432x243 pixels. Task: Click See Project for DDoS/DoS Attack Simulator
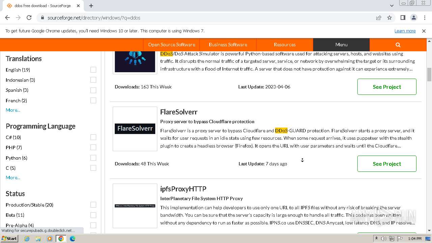[387, 87]
